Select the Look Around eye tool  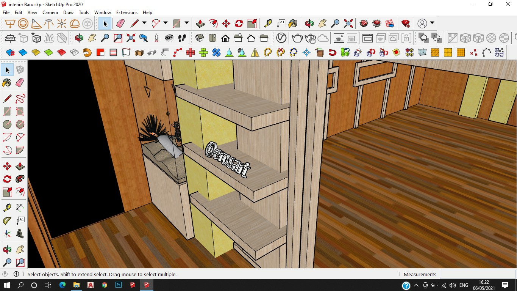tap(169, 38)
